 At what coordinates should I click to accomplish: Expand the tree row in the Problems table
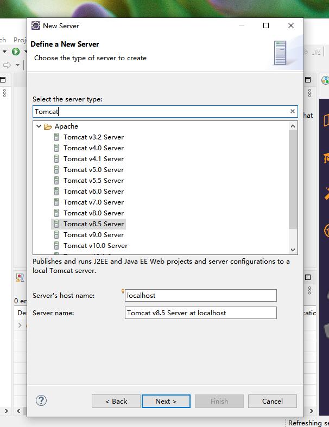click(20, 325)
